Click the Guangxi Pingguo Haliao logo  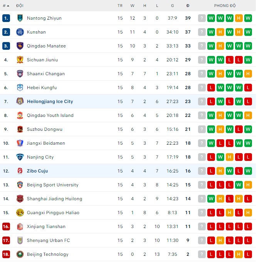pyautogui.click(x=20, y=213)
